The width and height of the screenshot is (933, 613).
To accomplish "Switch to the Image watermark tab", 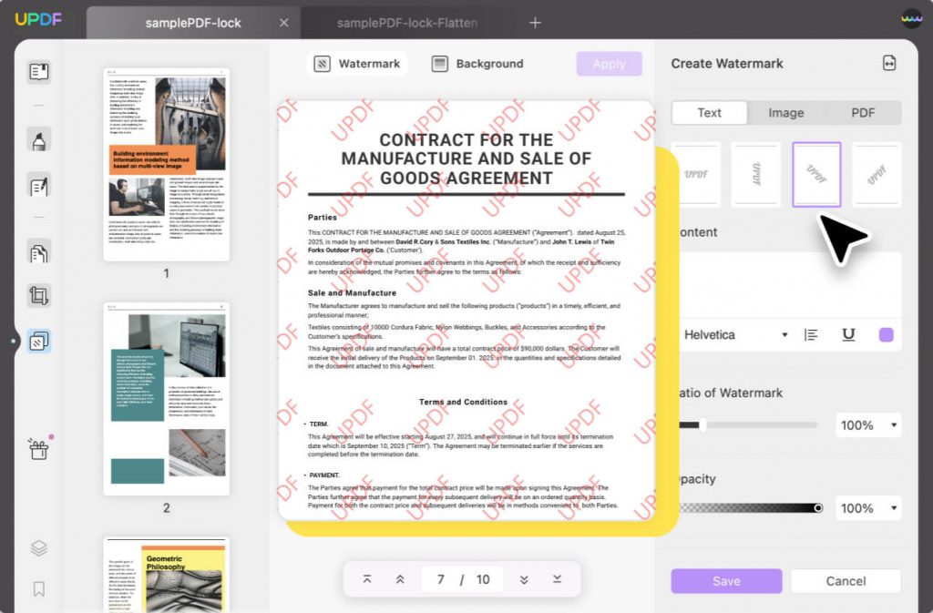I will pos(785,112).
